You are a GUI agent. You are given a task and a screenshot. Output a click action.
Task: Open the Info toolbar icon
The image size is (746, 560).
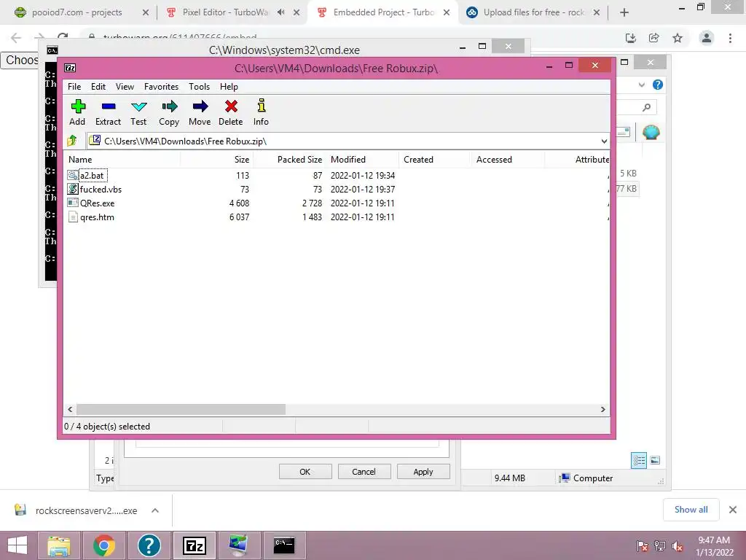(262, 106)
